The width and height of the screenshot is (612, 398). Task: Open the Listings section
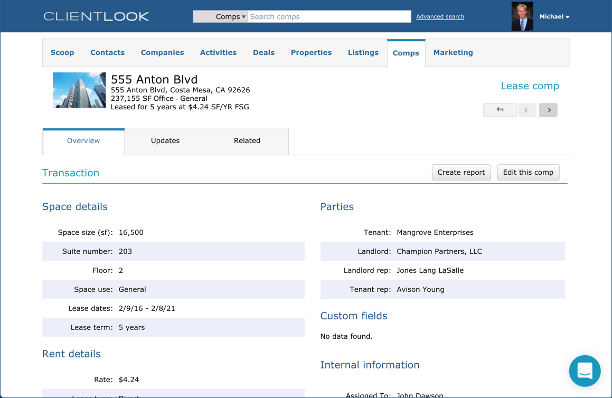coord(363,52)
